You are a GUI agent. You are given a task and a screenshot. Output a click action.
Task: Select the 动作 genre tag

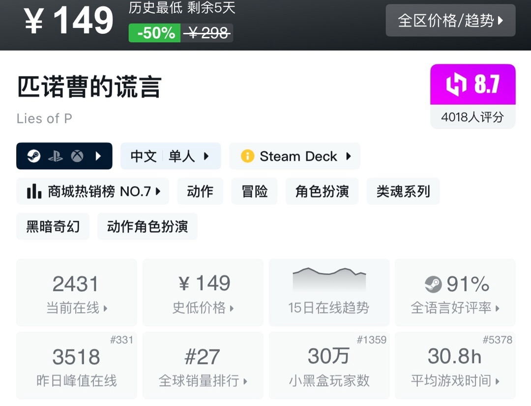[x=200, y=191]
